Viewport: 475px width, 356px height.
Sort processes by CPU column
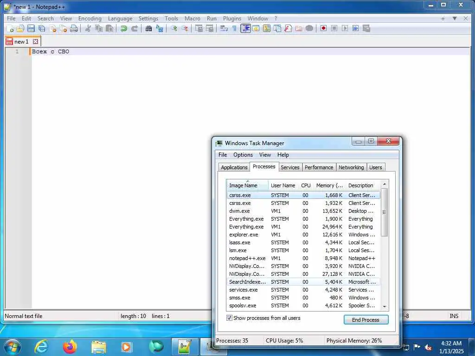pos(306,185)
